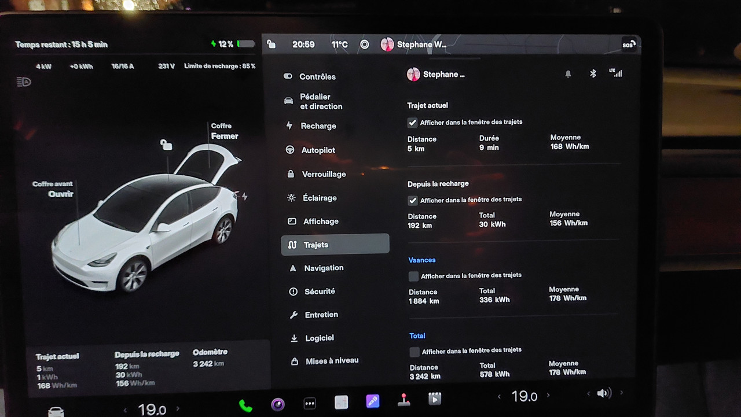Tap Ouvrir to open Coffre avant

[x=61, y=194]
